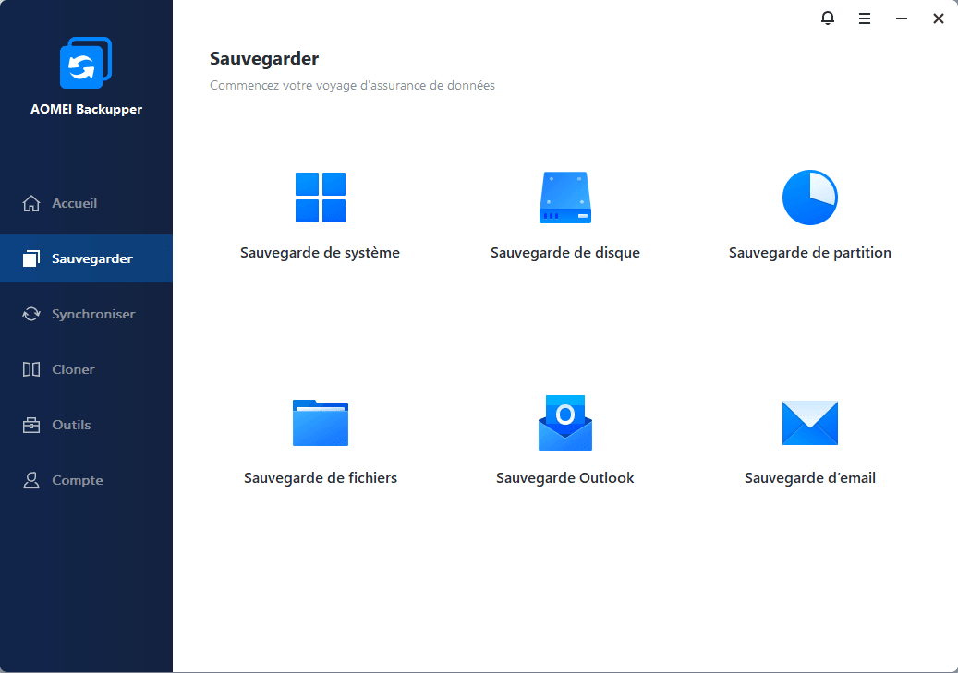Image resolution: width=958 pixels, height=673 pixels.
Task: Open the blue folder file backup icon
Action: pos(321,423)
